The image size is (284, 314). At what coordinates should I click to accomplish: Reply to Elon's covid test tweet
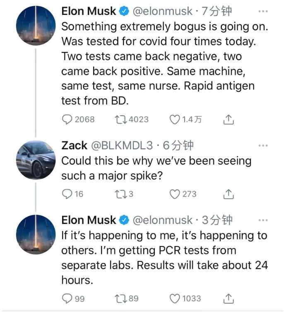pyautogui.click(x=67, y=119)
